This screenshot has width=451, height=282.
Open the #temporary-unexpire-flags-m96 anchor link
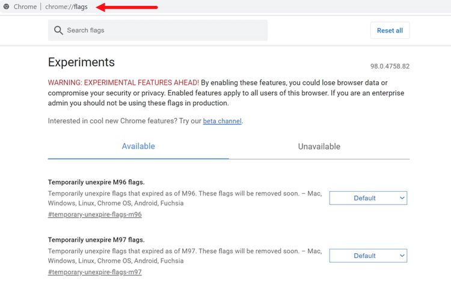(94, 215)
